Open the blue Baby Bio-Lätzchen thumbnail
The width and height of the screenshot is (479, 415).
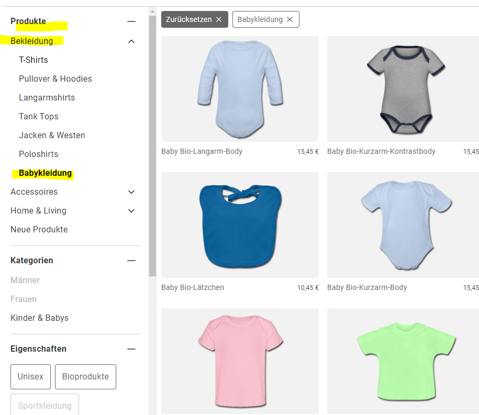(240, 225)
